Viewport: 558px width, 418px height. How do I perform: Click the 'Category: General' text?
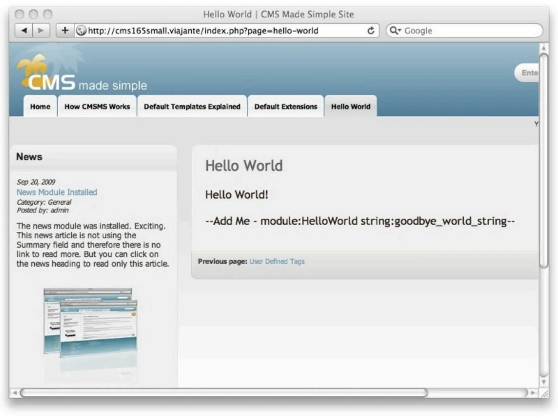[x=44, y=202]
